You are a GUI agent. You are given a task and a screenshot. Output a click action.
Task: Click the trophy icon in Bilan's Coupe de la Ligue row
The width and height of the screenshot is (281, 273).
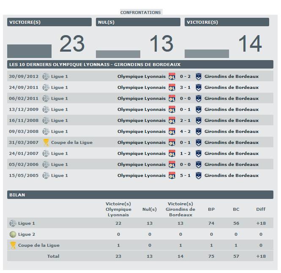pos(13,245)
